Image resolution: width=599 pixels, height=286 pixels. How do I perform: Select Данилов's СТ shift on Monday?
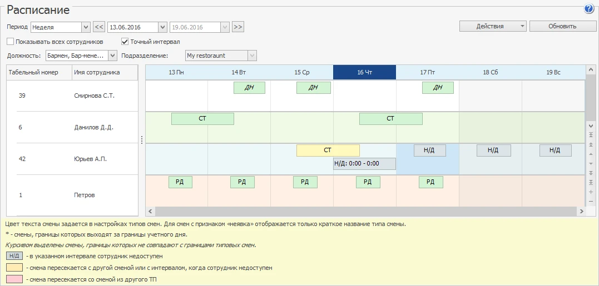(x=202, y=119)
